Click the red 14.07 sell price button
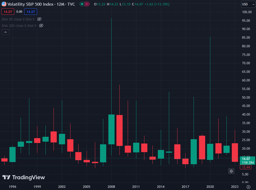Viewport: 256px width, 190px height. pyautogui.click(x=8, y=12)
